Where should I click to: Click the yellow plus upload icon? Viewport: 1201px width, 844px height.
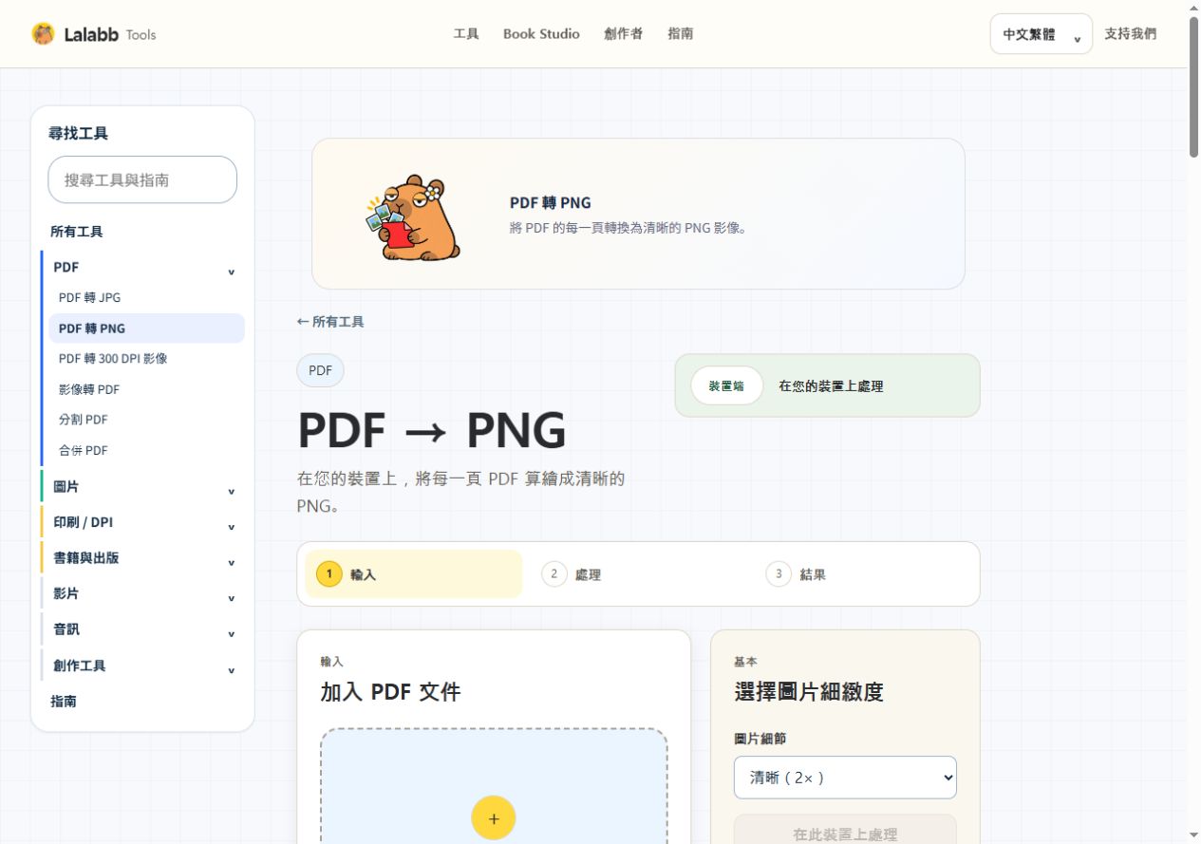[x=494, y=817]
